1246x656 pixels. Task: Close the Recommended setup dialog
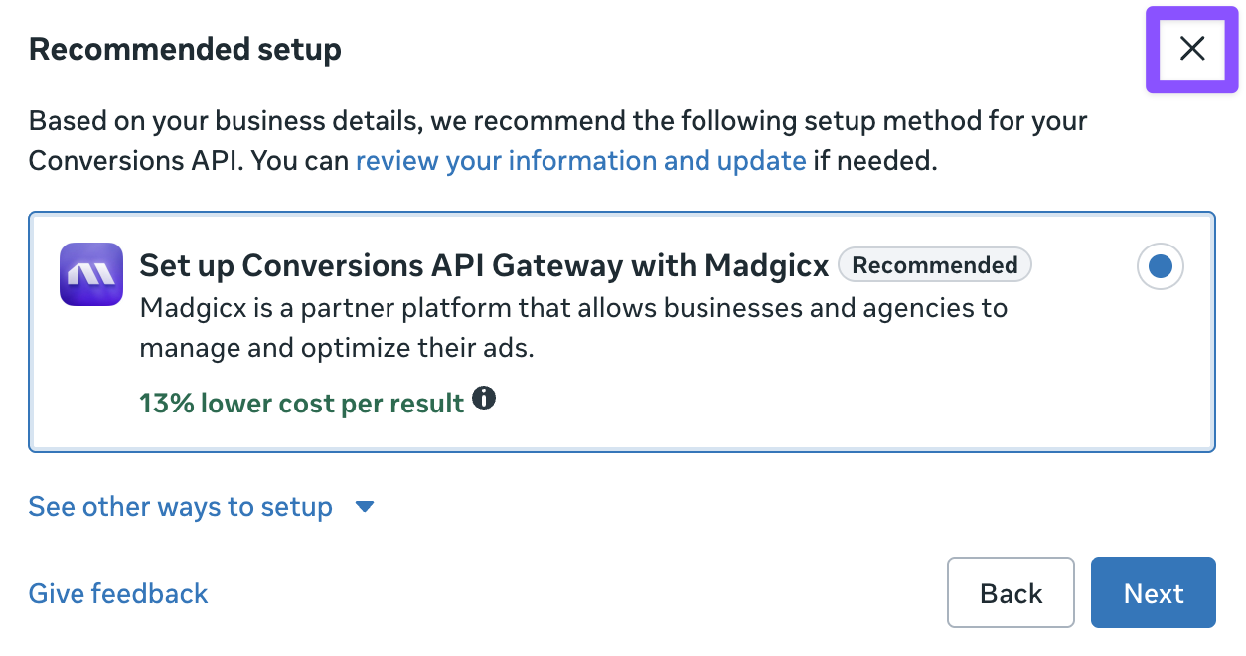[1191, 49]
